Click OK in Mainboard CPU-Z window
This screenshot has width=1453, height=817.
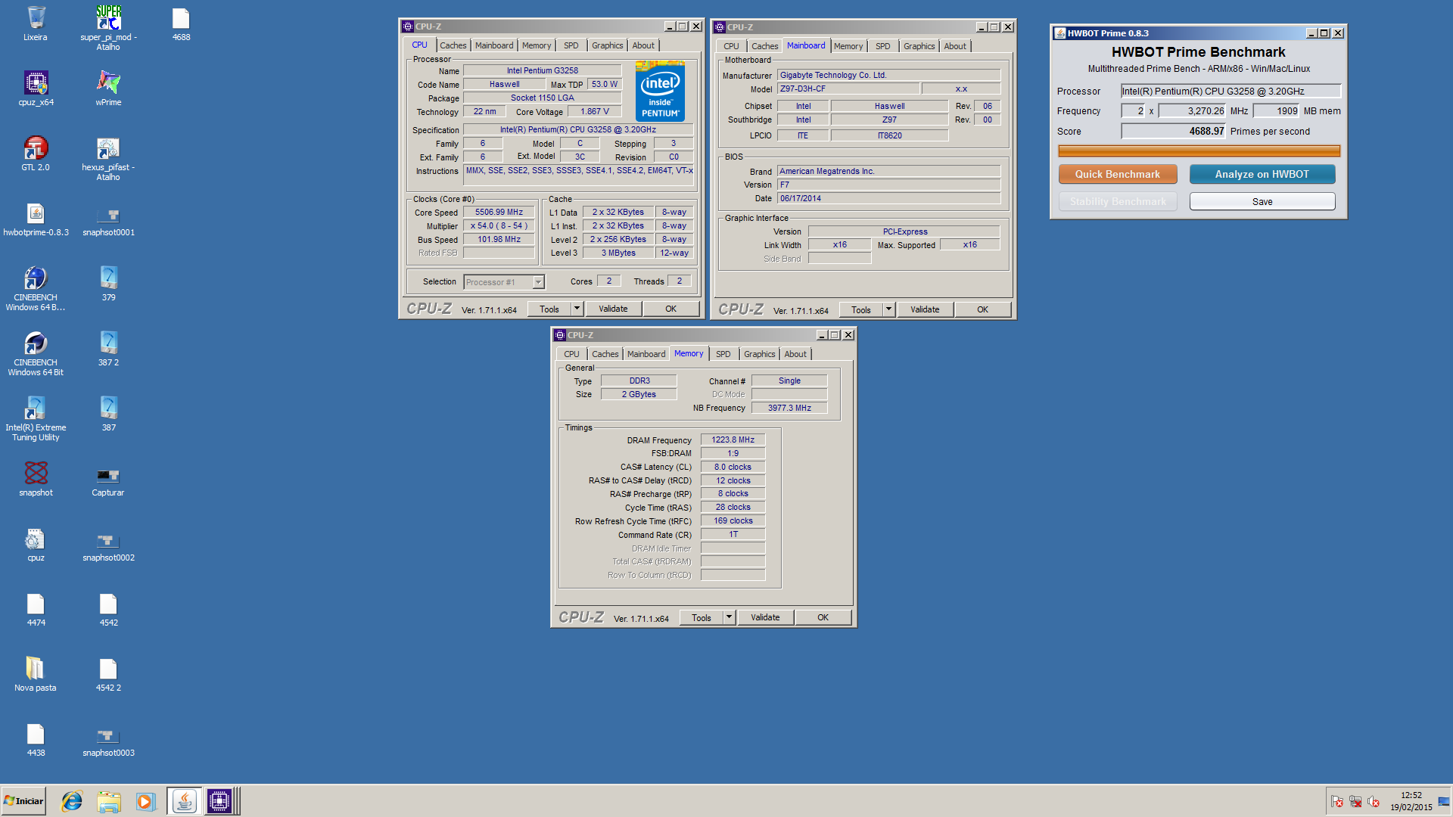(x=982, y=309)
